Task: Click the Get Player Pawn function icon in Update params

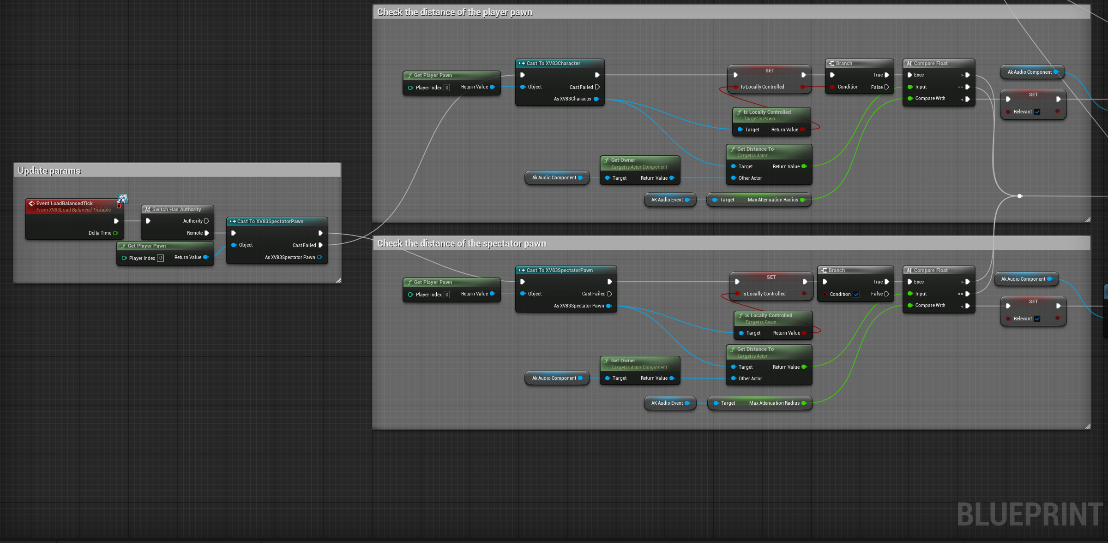Action: pyautogui.click(x=123, y=246)
